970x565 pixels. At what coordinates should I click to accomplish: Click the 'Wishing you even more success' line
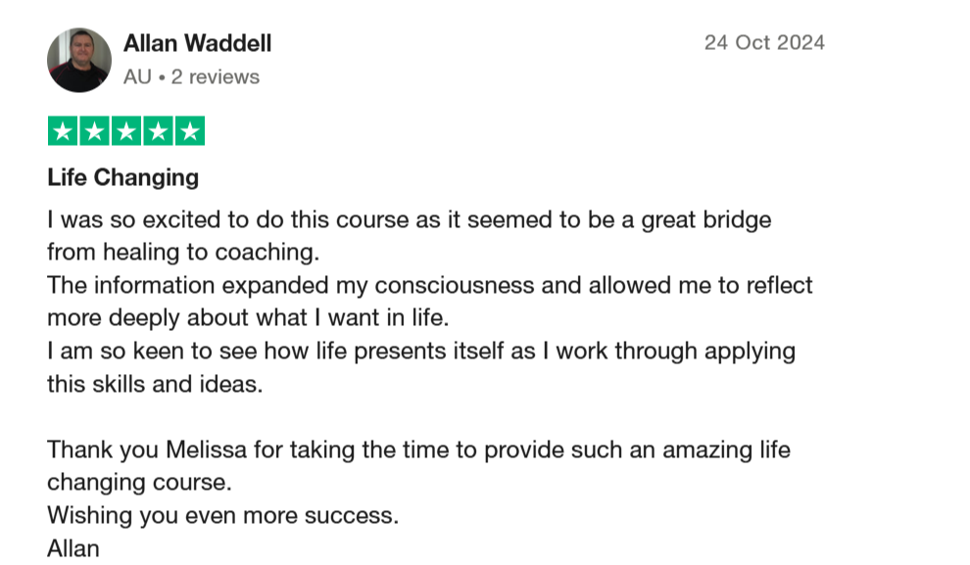(x=223, y=515)
